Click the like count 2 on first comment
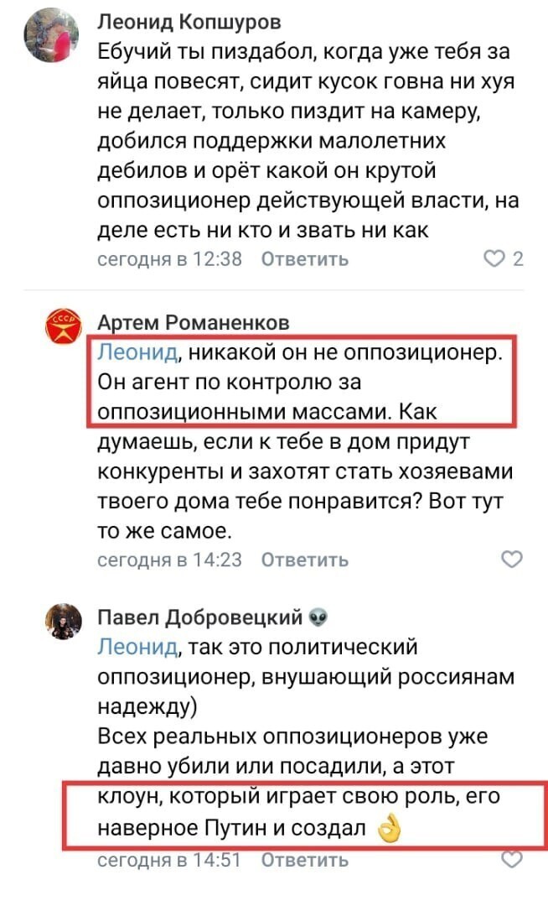Image resolution: width=548 pixels, height=906 pixels. 518,258
